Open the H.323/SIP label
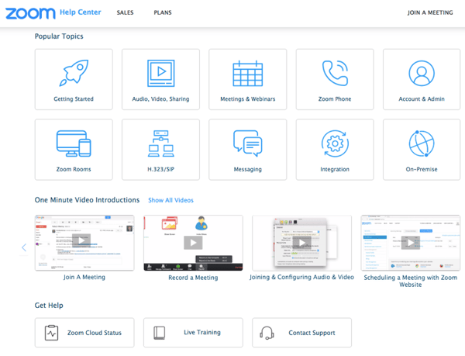 point(160,169)
